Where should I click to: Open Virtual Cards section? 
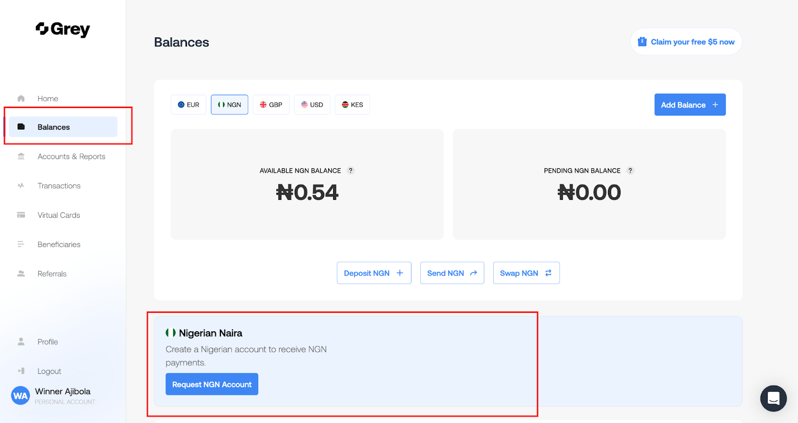coord(59,215)
